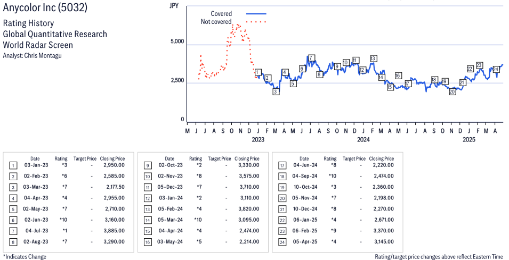Select the closing price '3,575.00'
This screenshot has width=509, height=260.
point(249,176)
